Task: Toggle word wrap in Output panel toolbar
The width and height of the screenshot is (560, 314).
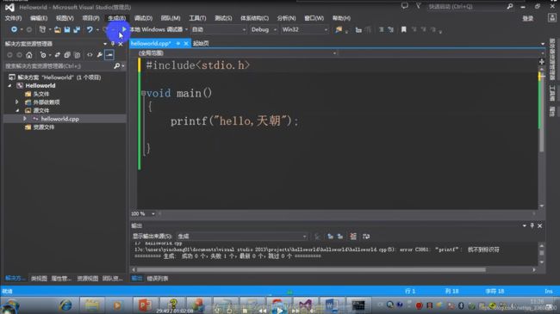Action: point(366,237)
